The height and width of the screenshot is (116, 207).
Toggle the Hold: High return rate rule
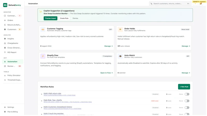187,94
